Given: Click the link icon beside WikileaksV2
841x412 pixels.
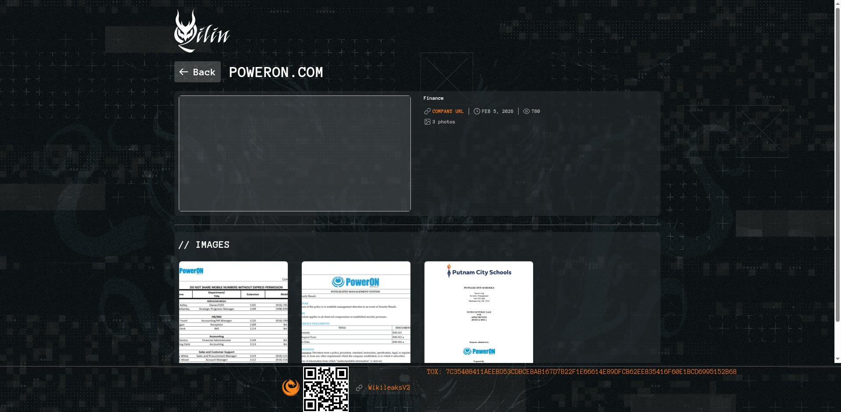Looking at the screenshot, I should click(x=359, y=388).
